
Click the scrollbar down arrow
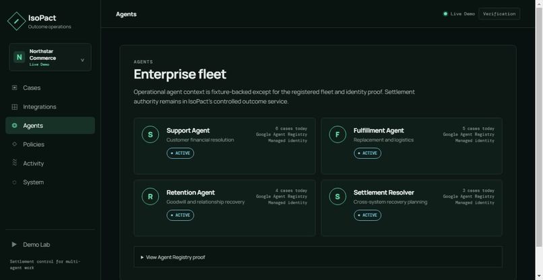click(539, 277)
